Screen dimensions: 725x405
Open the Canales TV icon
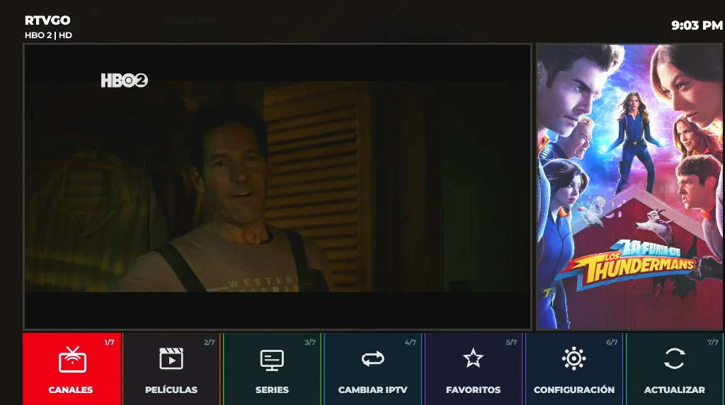[72, 359]
